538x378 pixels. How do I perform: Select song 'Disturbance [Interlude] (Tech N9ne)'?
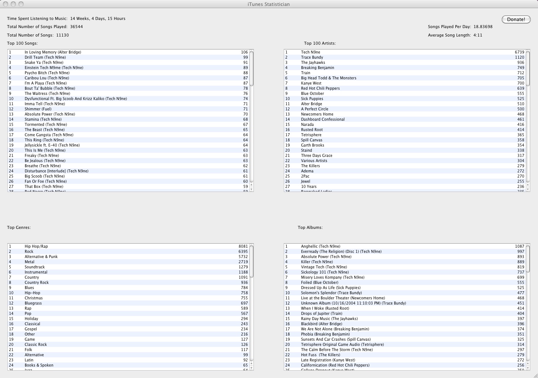click(x=128, y=171)
